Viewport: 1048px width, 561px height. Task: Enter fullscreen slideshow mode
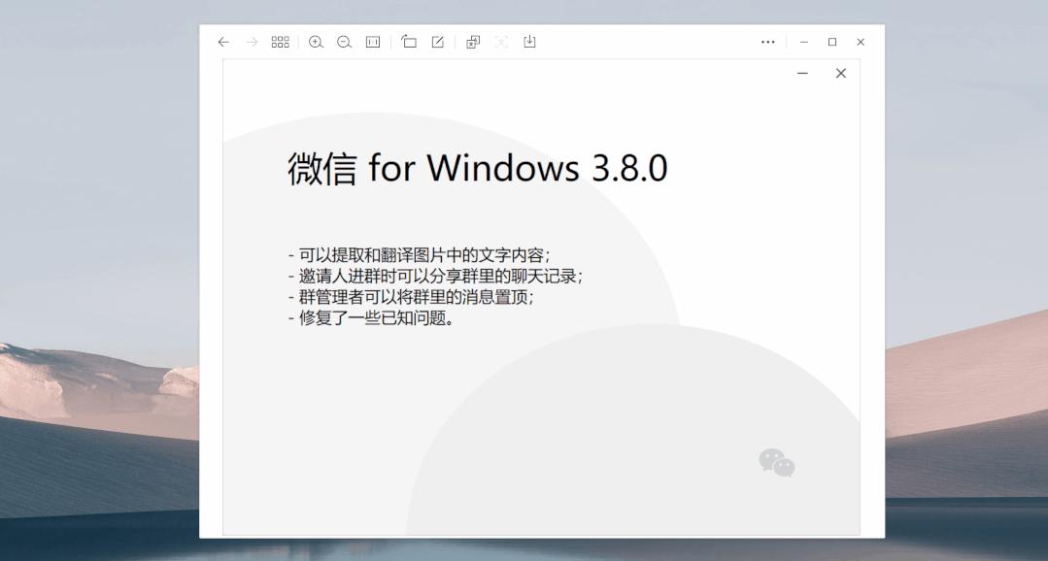(x=501, y=42)
